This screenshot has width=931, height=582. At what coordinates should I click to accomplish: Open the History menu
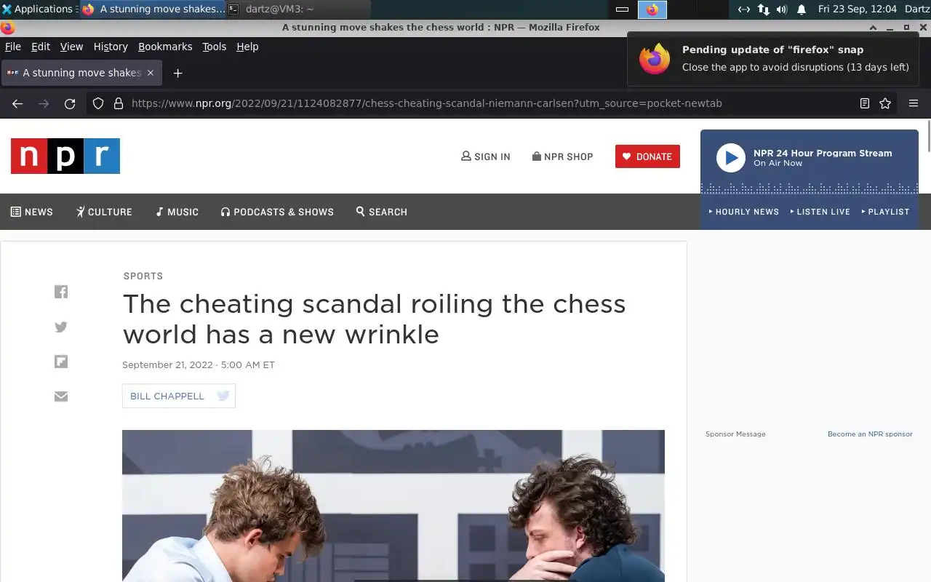coord(111,47)
